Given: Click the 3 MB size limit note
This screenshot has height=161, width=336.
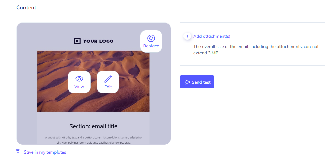Looking at the screenshot, I should (256, 50).
